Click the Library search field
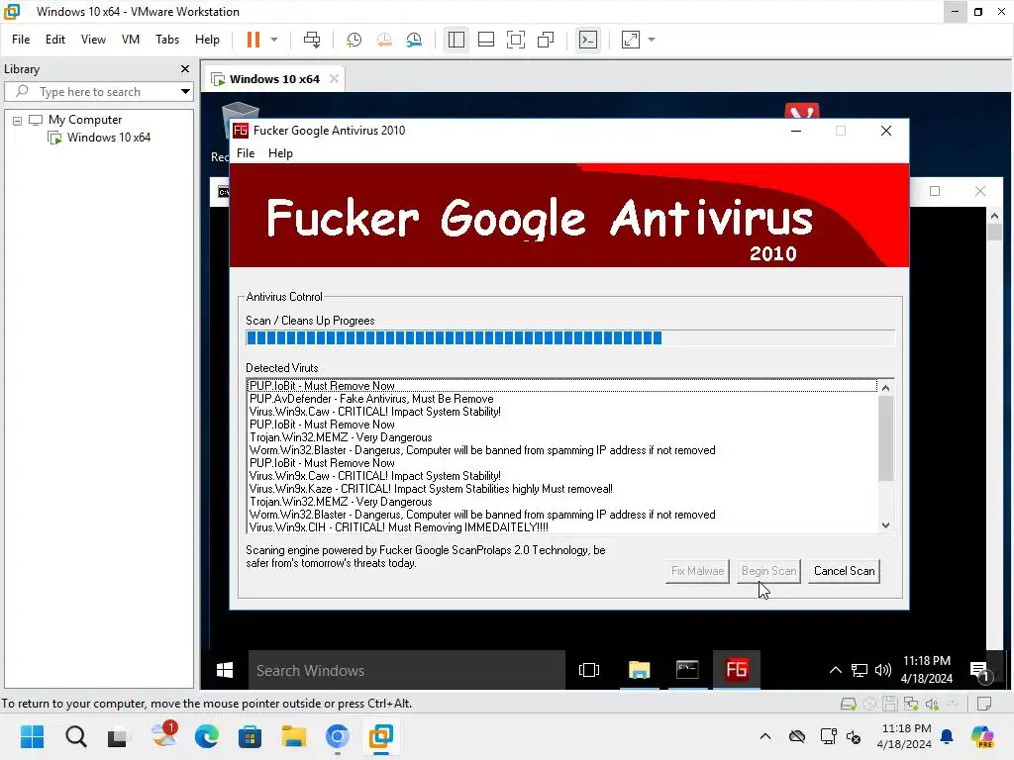 pos(97,92)
